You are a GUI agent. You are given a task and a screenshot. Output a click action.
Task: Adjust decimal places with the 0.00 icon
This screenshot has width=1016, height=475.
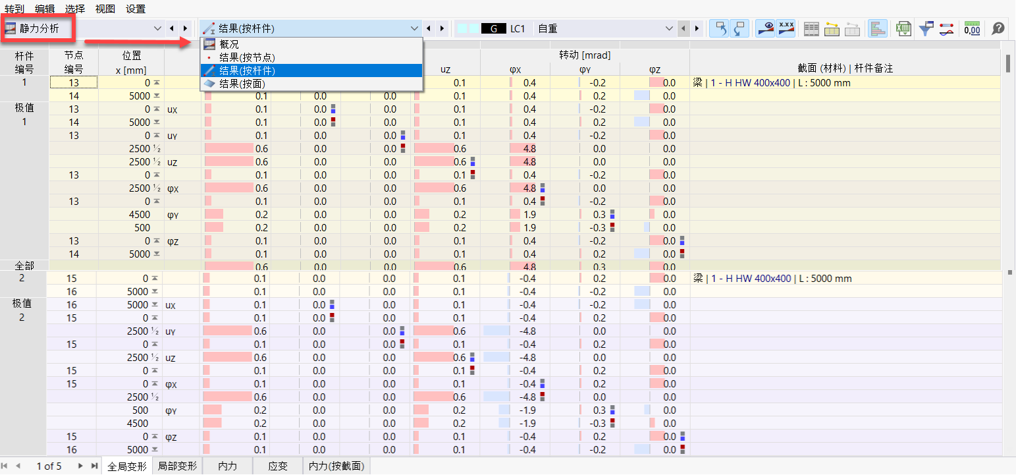coord(972,28)
